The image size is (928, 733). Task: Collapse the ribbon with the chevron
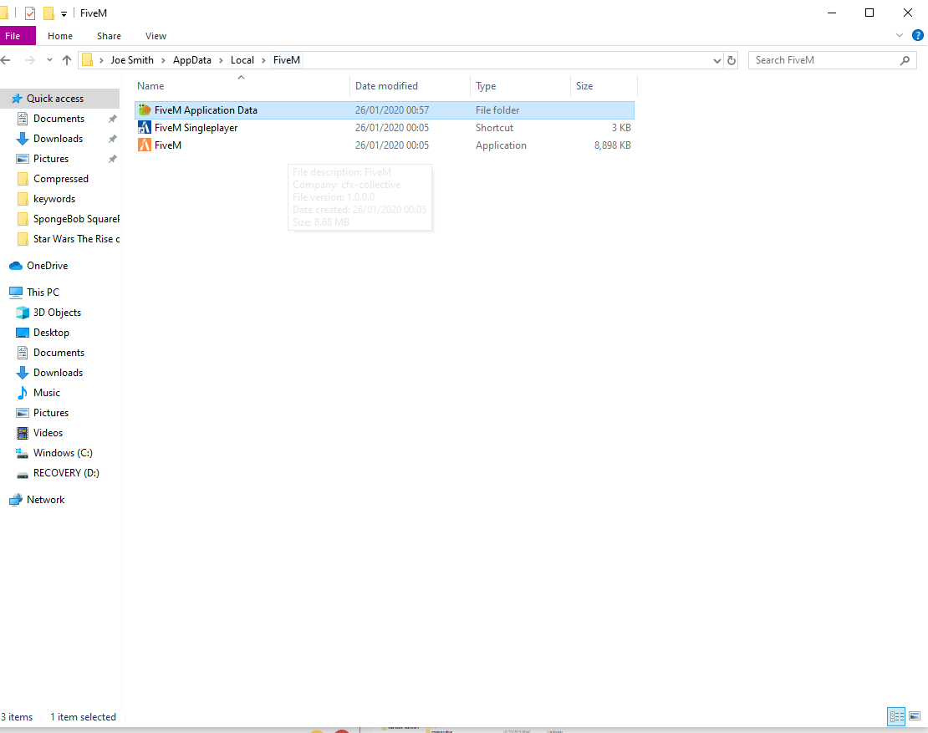pyautogui.click(x=899, y=35)
